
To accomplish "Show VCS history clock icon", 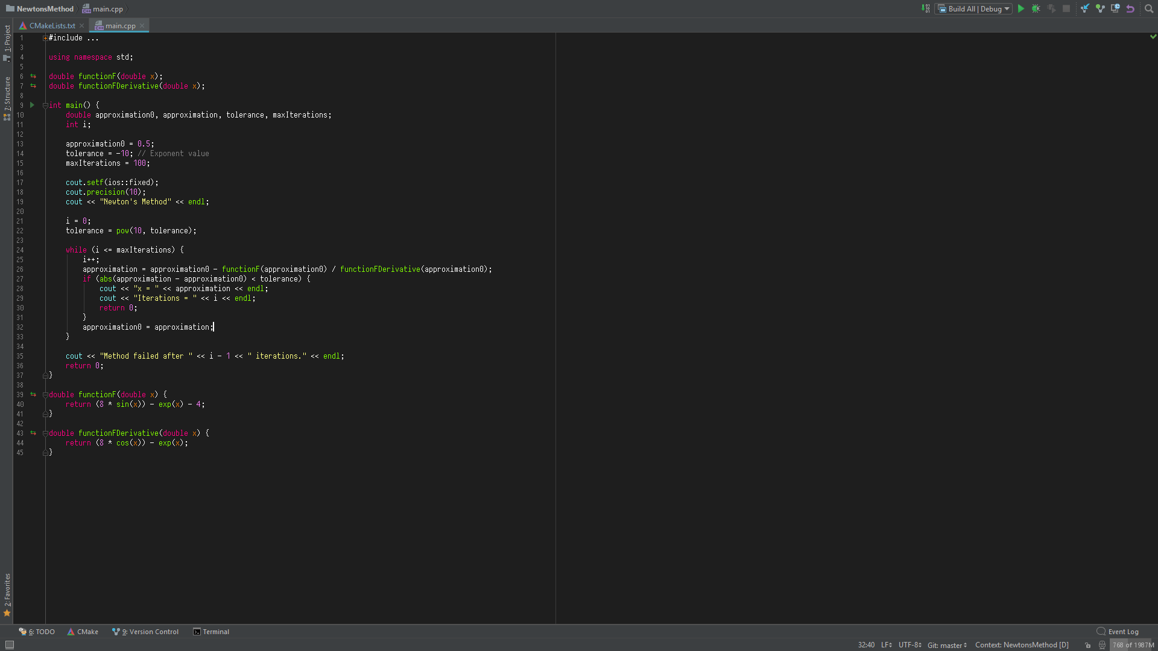I will 1115,8.
